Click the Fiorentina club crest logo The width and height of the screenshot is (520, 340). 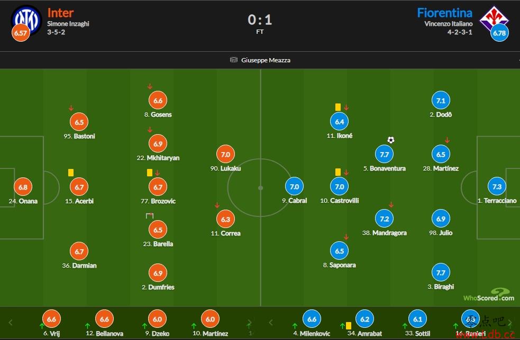point(494,18)
